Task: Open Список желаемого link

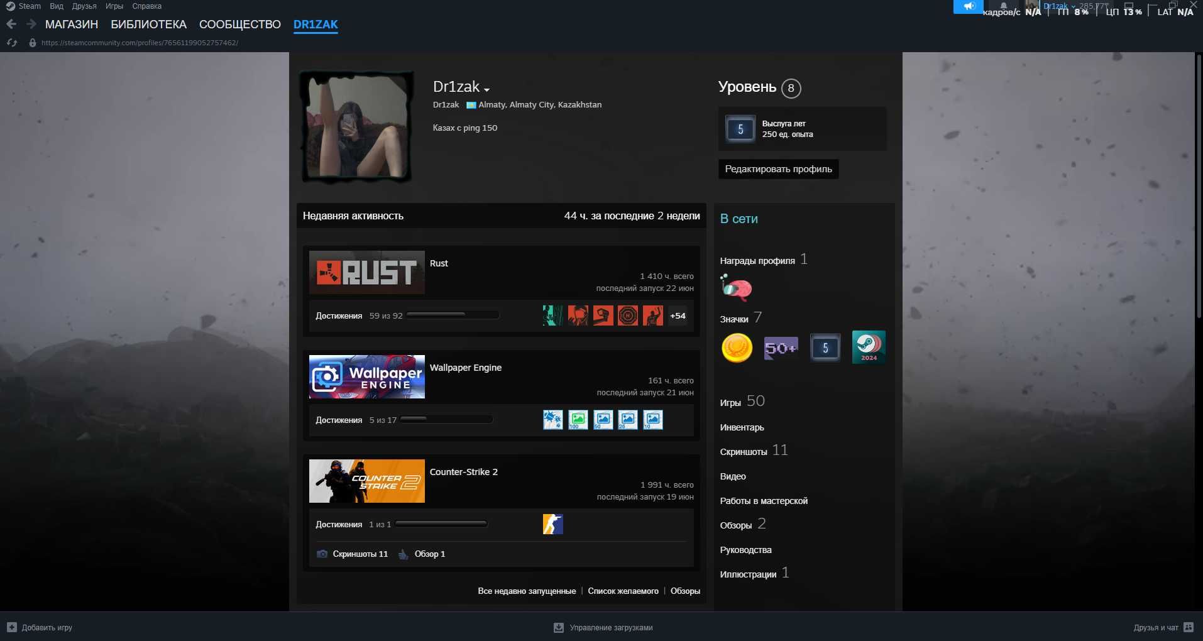Action: tap(623, 591)
